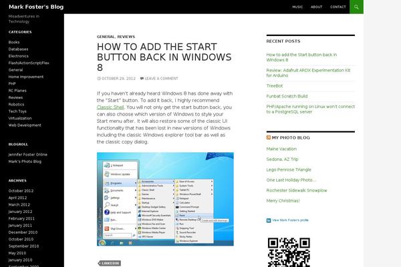Open the January 2012 archive
The height and width of the screenshot is (267, 401).
pyautogui.click(x=20, y=212)
